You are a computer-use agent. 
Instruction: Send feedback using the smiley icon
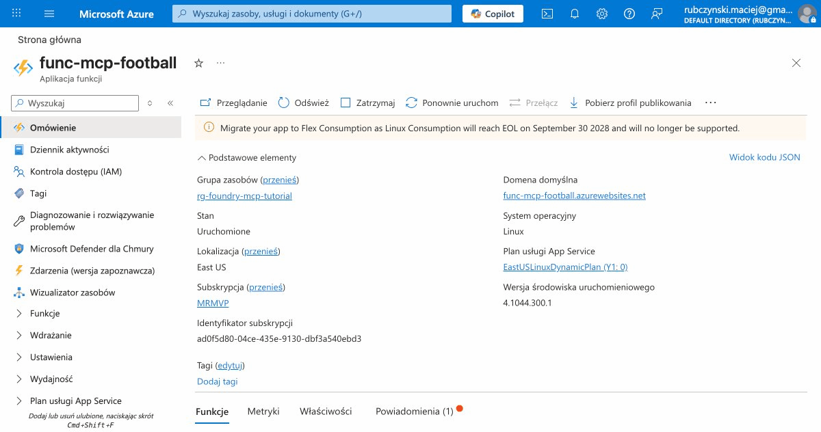(x=657, y=13)
